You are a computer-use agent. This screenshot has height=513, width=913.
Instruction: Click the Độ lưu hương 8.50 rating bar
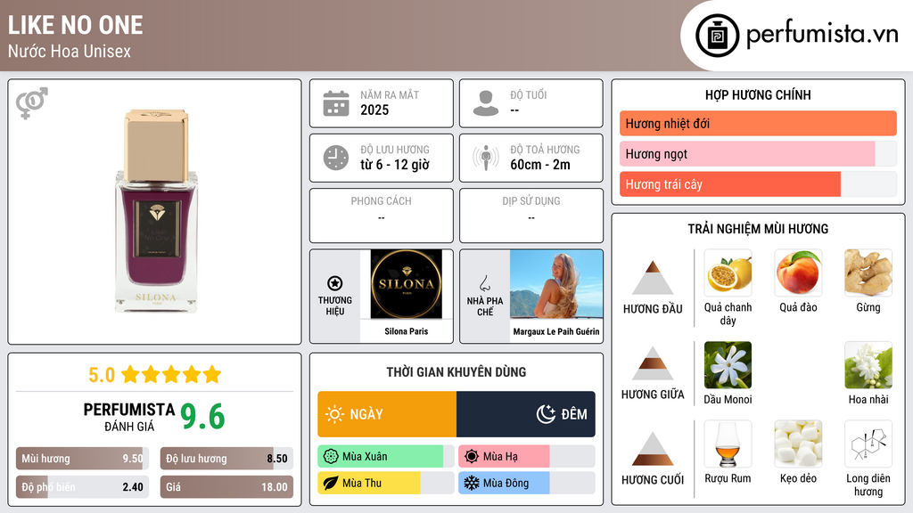coord(226,459)
